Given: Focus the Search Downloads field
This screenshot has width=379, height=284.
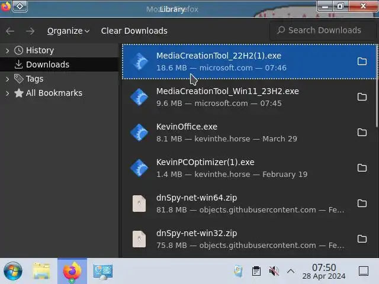Looking at the screenshot, I should coord(323,30).
